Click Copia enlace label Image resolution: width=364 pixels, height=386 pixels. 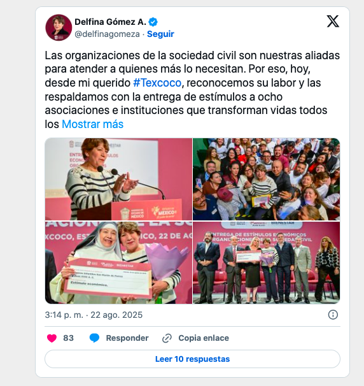point(204,338)
